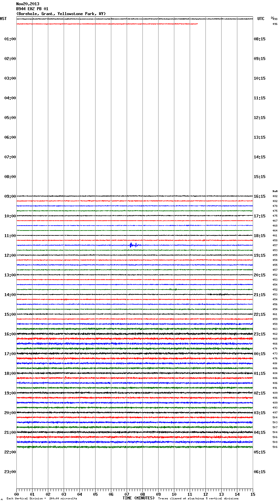Screen dimensions: 279x503
Task: Click minute 07 on the bottom axis
Action: point(127,494)
